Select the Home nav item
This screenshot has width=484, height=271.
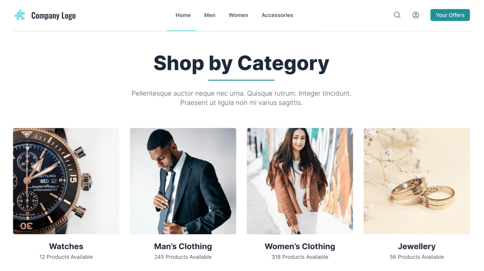[183, 15]
